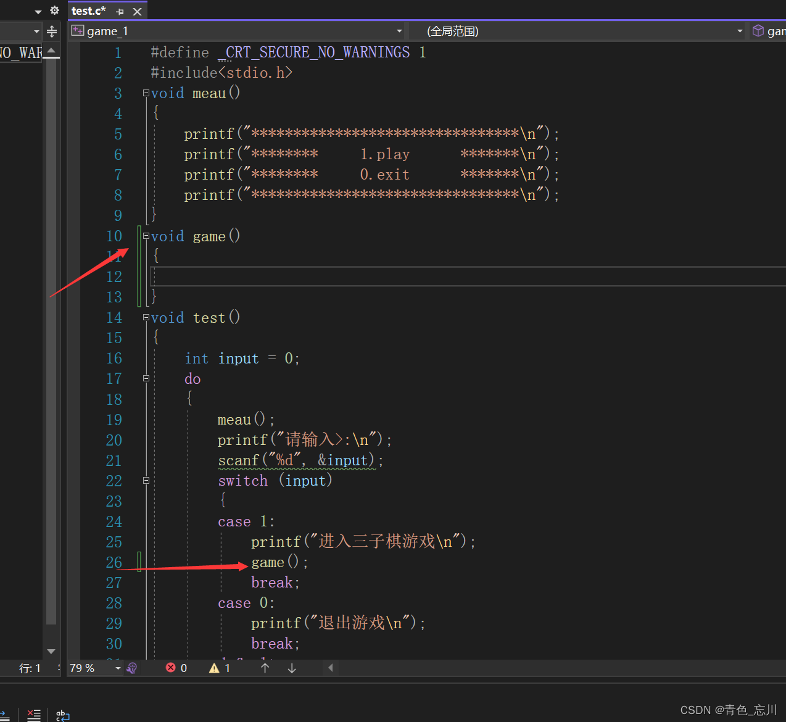786x722 pixels.
Task: Open the game_1 project scope dropdown
Action: tap(399, 31)
